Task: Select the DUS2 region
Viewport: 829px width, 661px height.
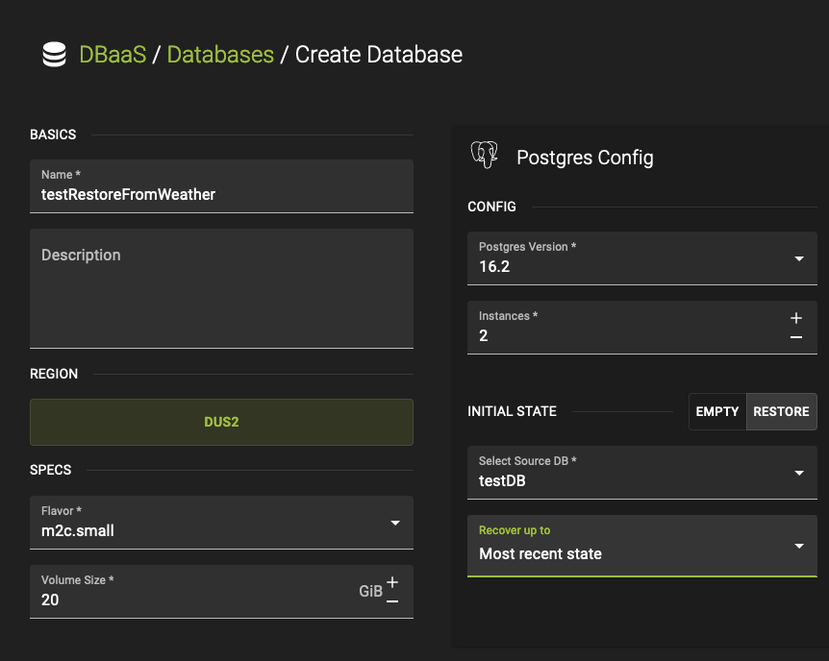Action: pyautogui.click(x=221, y=422)
